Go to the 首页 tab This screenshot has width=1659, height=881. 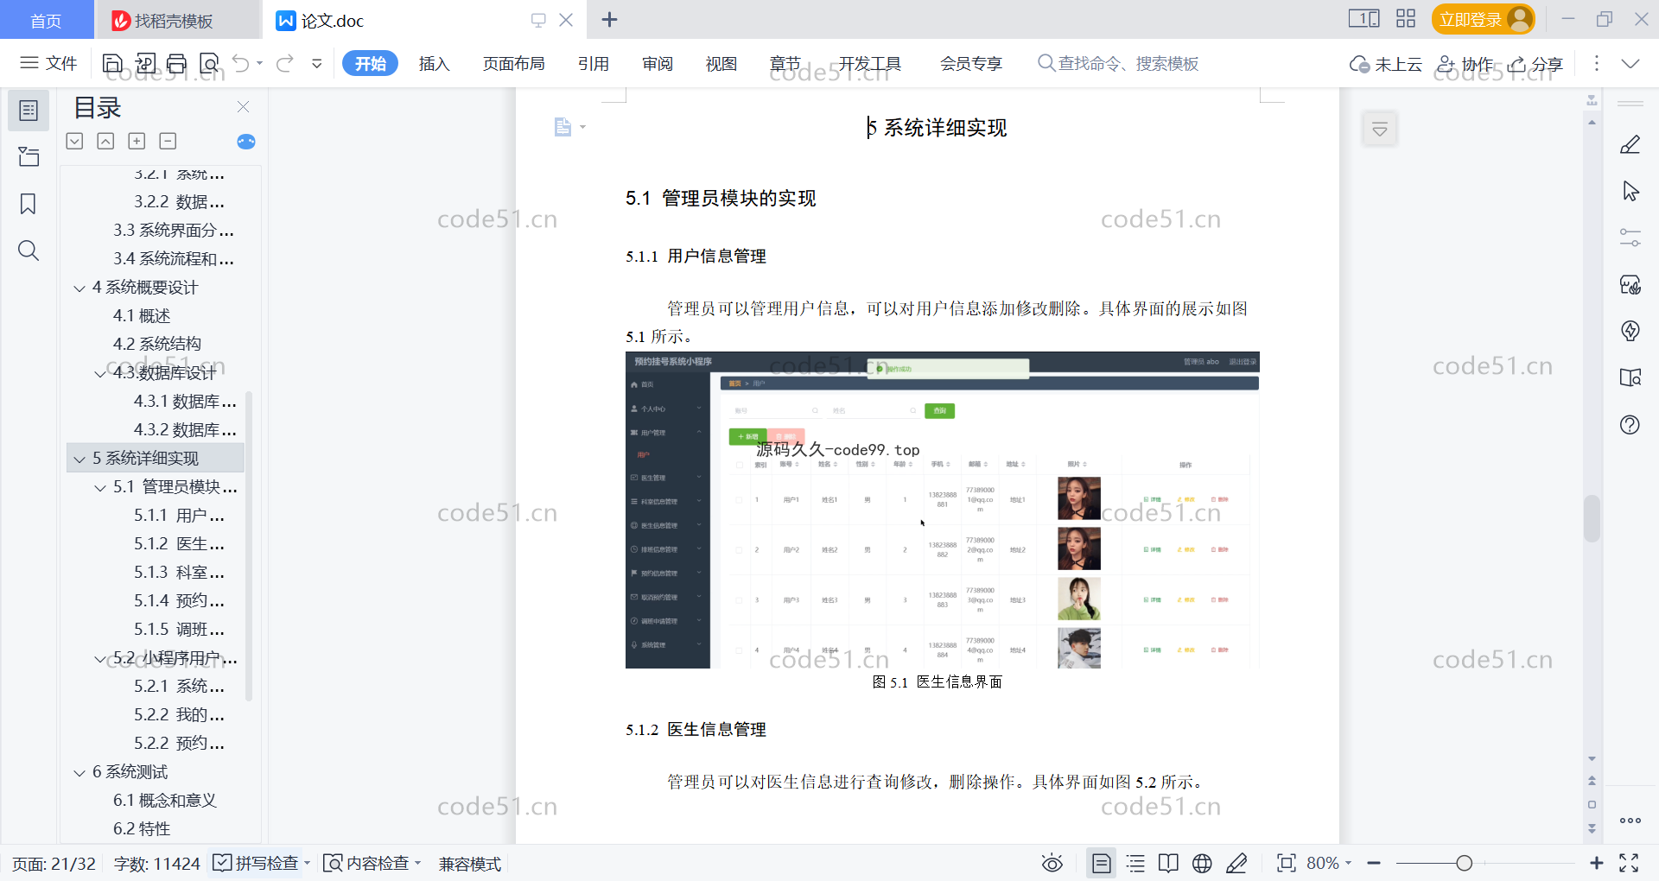click(46, 20)
